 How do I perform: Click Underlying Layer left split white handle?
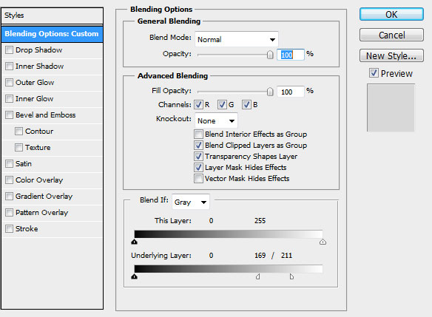click(x=258, y=276)
